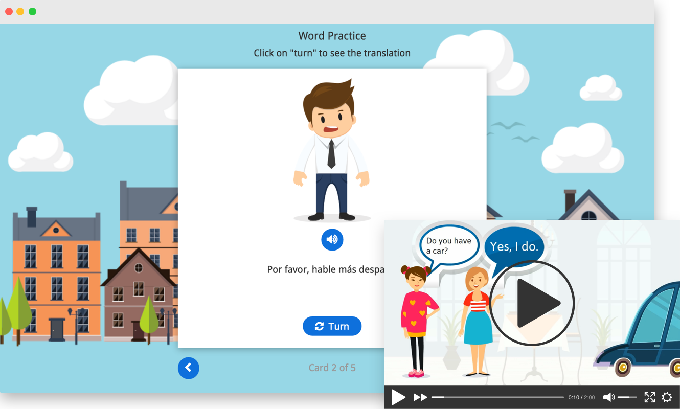Image resolution: width=680 pixels, height=409 pixels.
Task: Start the video with the large play overlay
Action: click(x=532, y=303)
